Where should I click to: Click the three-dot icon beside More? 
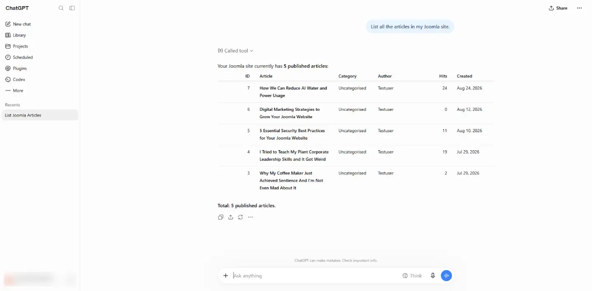point(8,91)
